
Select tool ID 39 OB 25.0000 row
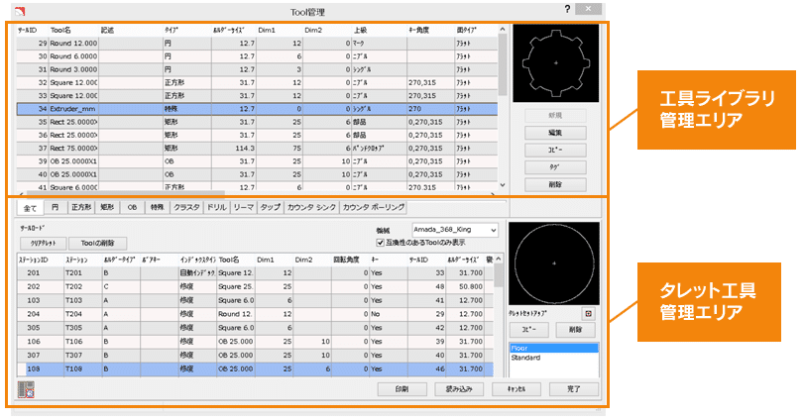click(257, 161)
